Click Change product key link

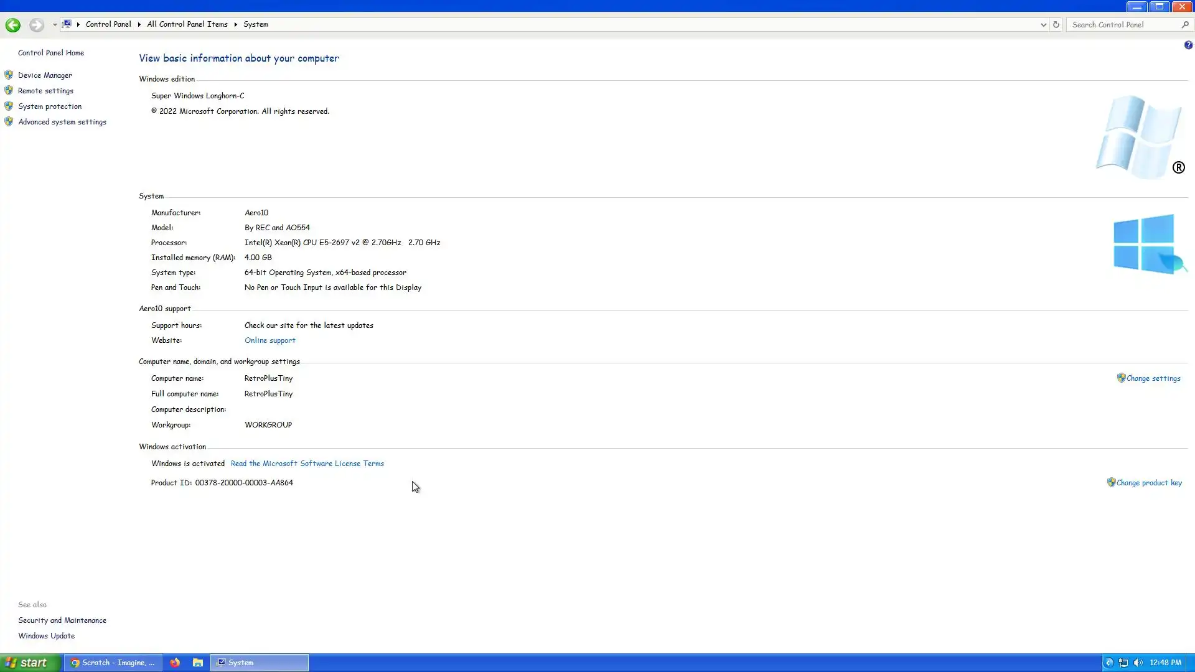click(1148, 483)
